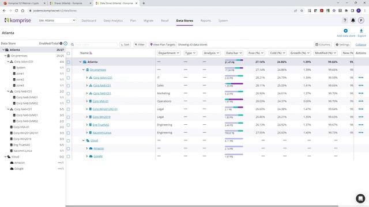The image size is (369, 207).
Task: Open three-dot actions for the Operations row
Action: coord(361,101)
